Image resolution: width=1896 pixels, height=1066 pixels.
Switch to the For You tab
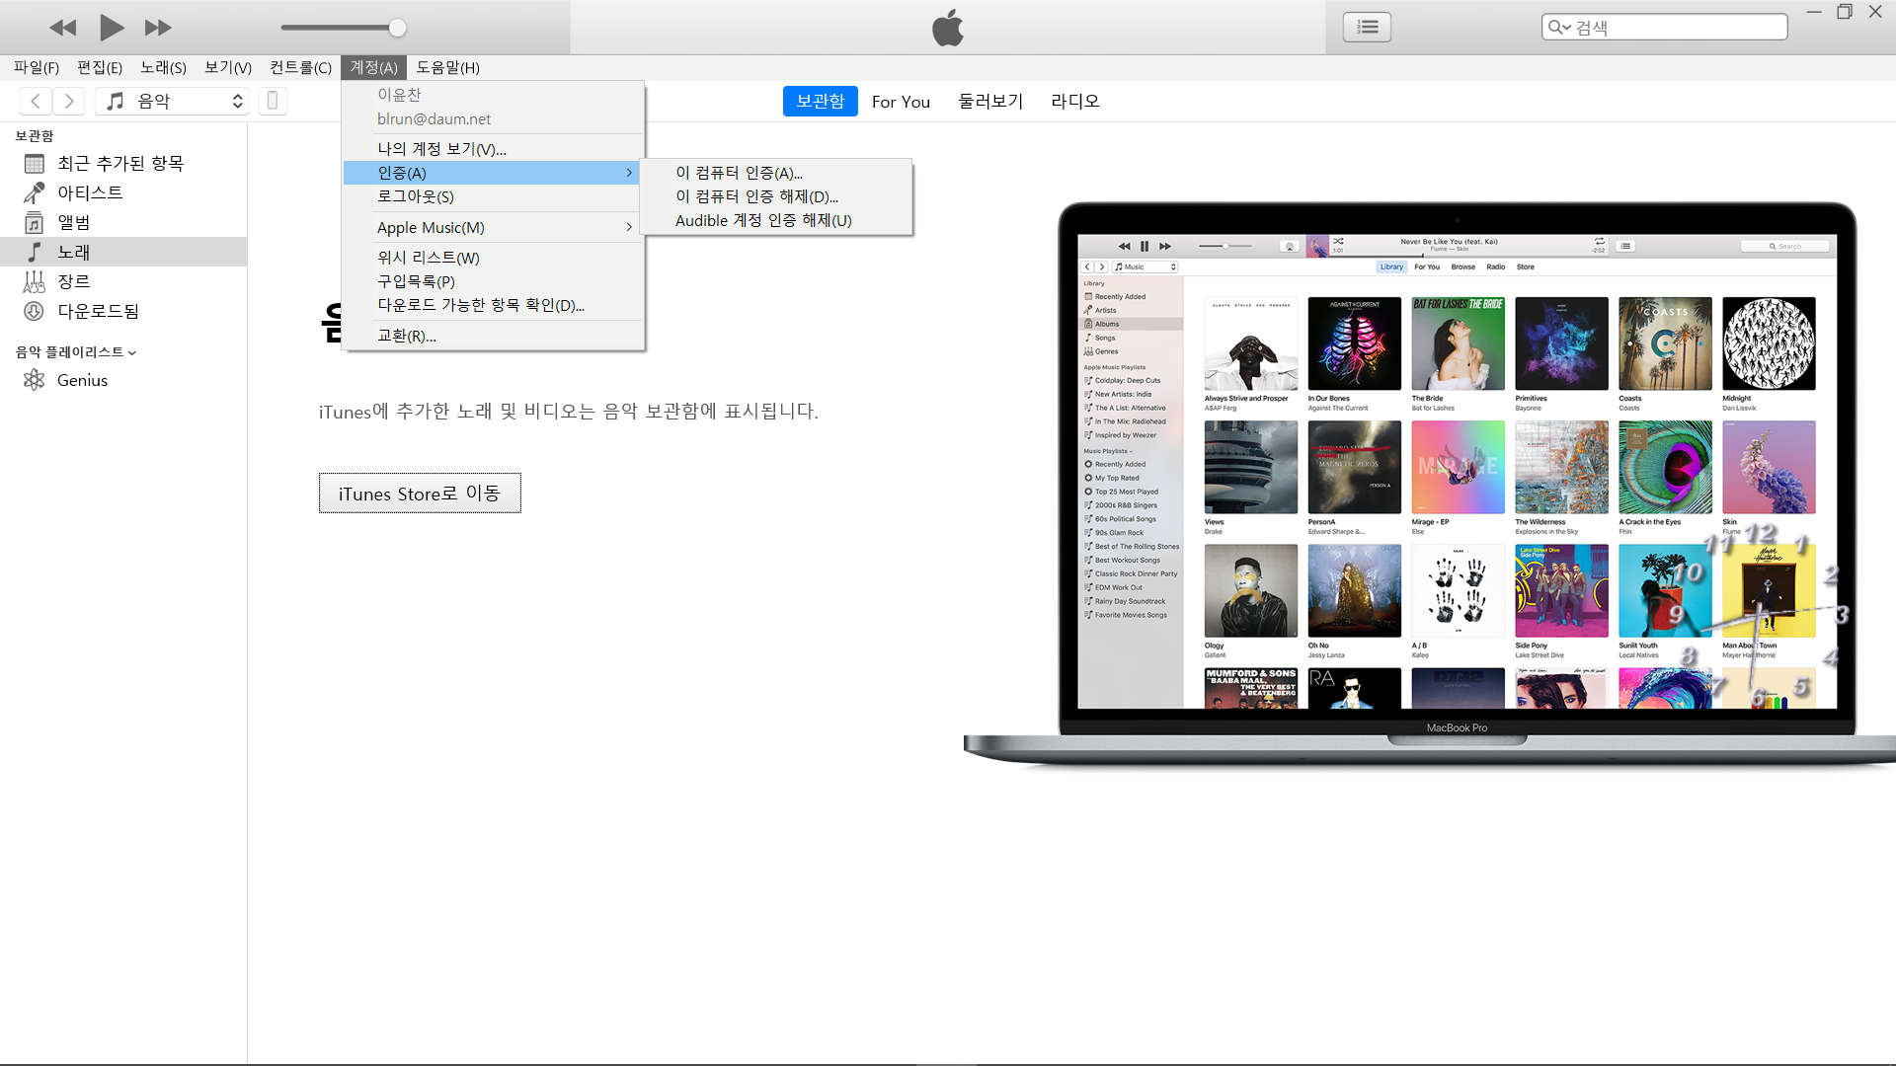pyautogui.click(x=901, y=101)
